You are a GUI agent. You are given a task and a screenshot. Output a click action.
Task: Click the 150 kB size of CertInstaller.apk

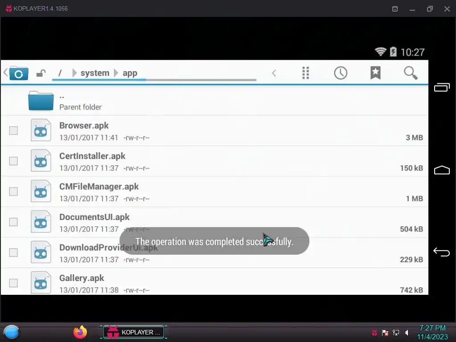(411, 168)
